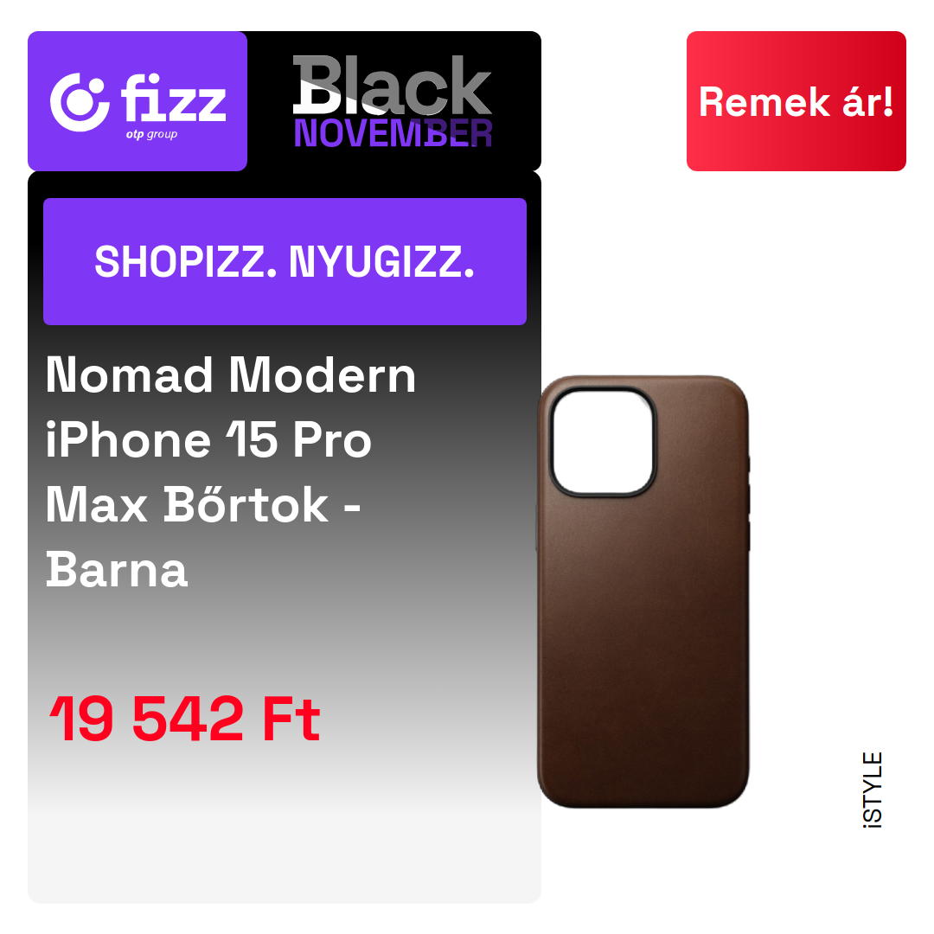Click the Max Bőrtok title line
Viewport: 934px width, 934px height.
pos(203,504)
